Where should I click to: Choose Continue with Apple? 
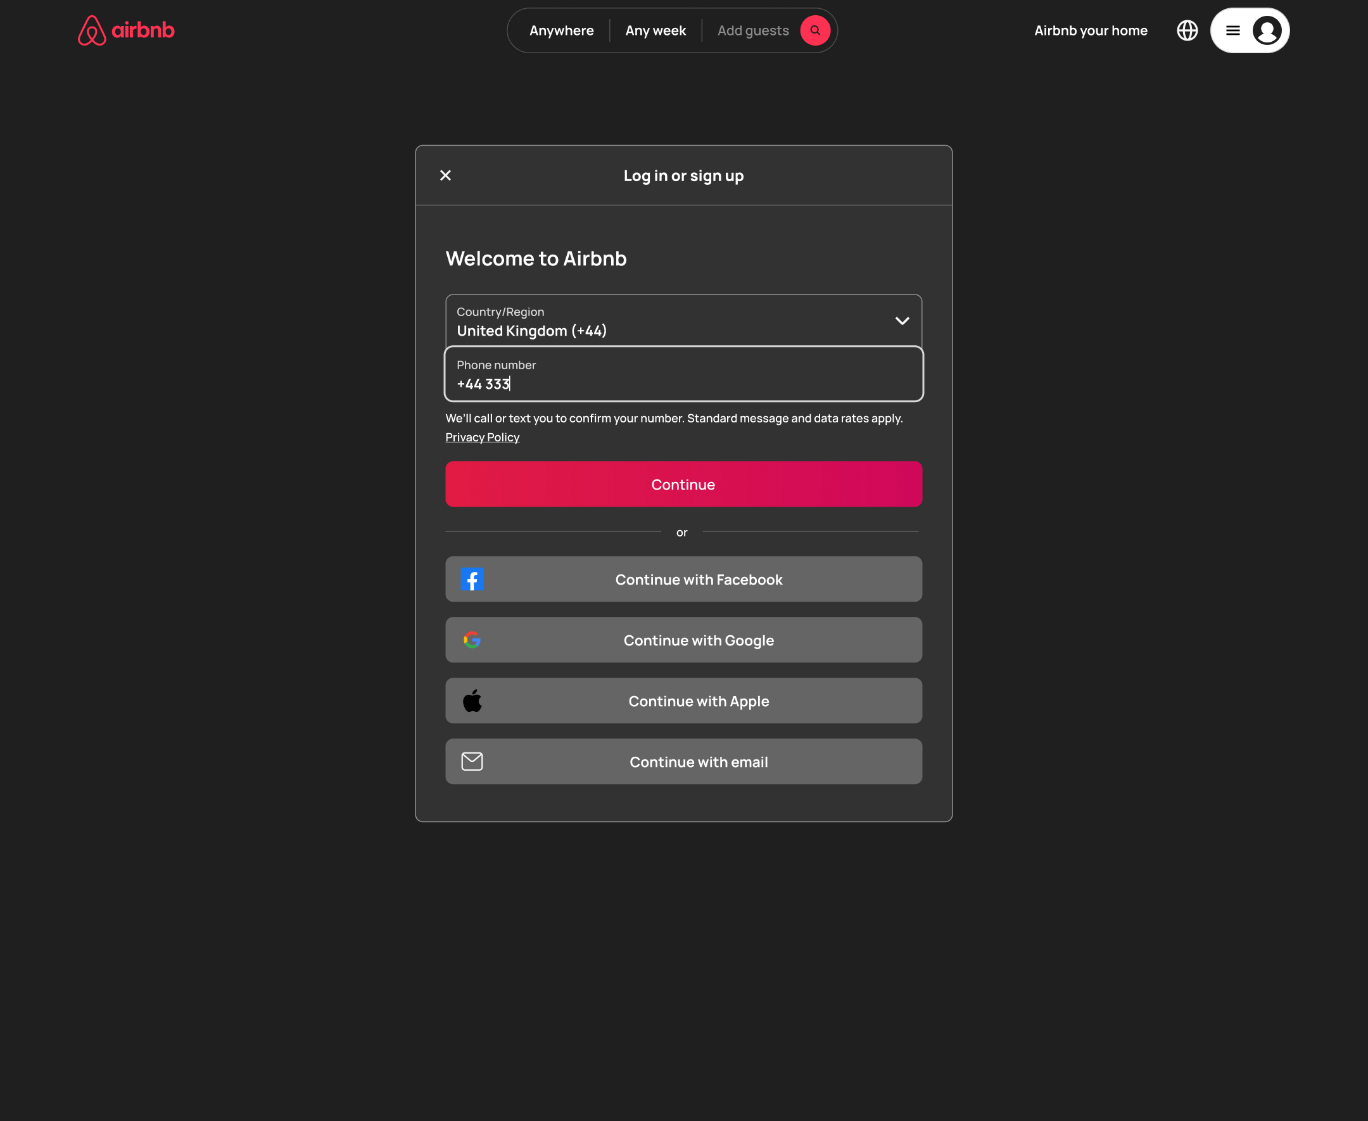click(683, 700)
